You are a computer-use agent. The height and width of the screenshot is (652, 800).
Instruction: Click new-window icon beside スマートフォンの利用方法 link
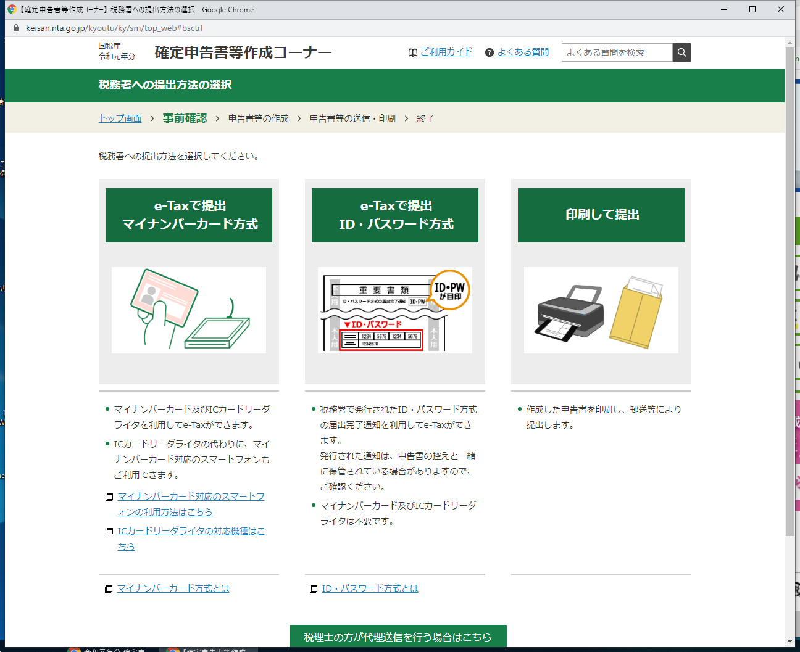pos(109,497)
